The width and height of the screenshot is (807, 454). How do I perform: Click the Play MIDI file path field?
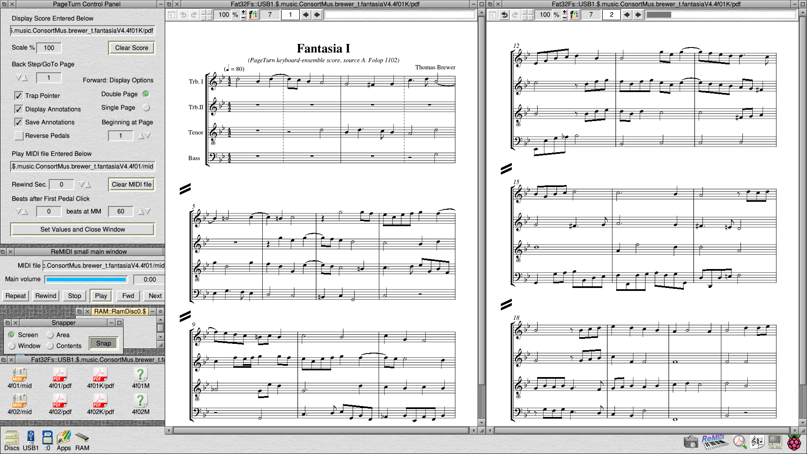pos(83,166)
